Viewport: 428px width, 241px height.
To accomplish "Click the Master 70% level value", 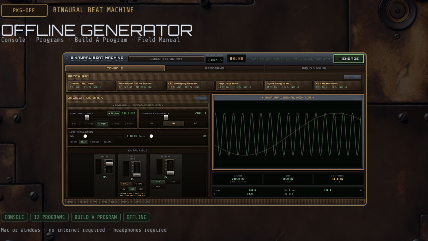I will click(105, 177).
